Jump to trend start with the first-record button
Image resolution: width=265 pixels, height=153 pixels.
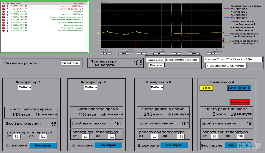pos(106,54)
